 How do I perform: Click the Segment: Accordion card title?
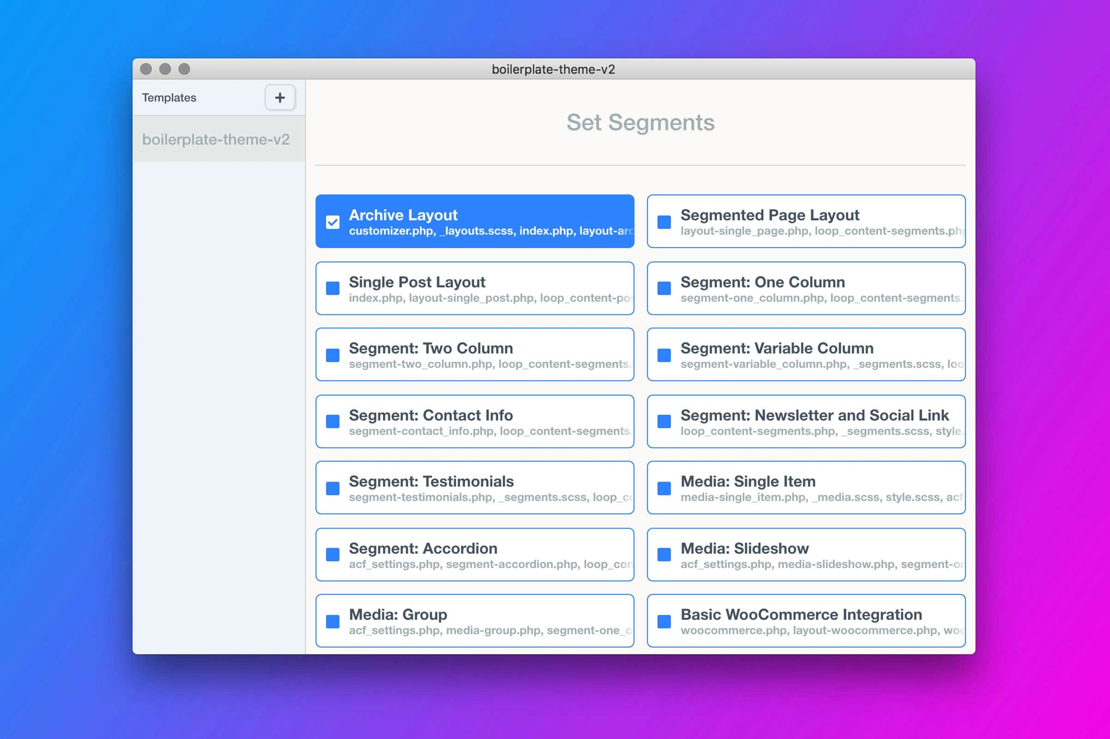click(x=423, y=548)
